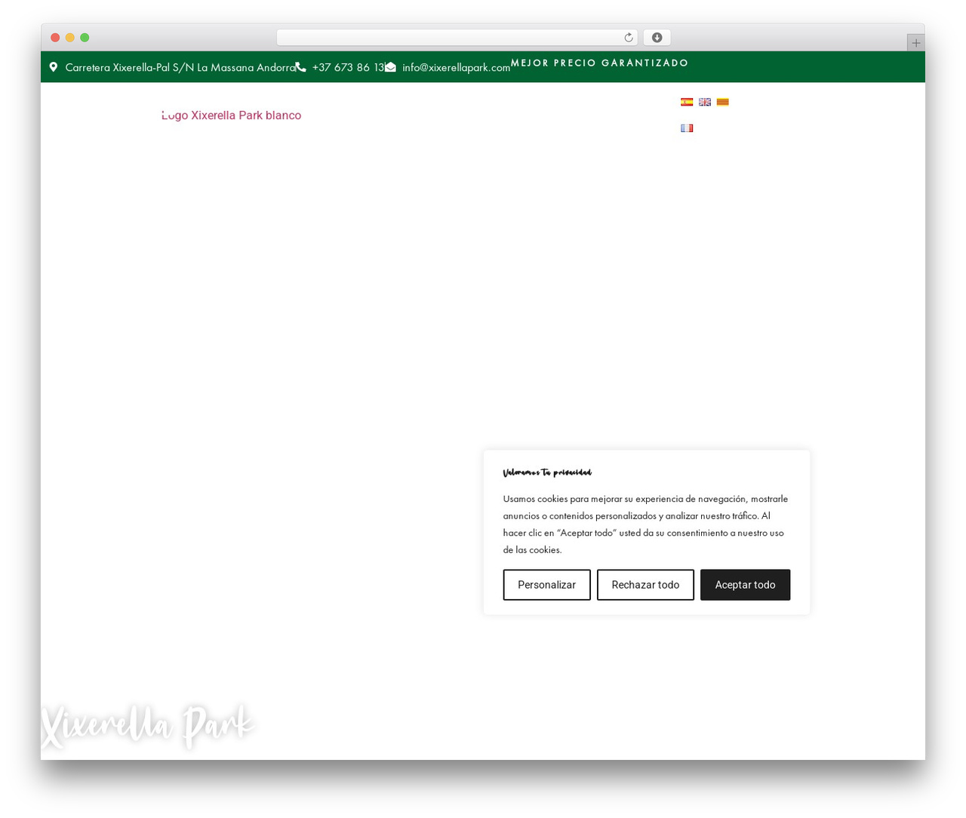Open the info@xixerellapark.com email link

[x=456, y=67]
